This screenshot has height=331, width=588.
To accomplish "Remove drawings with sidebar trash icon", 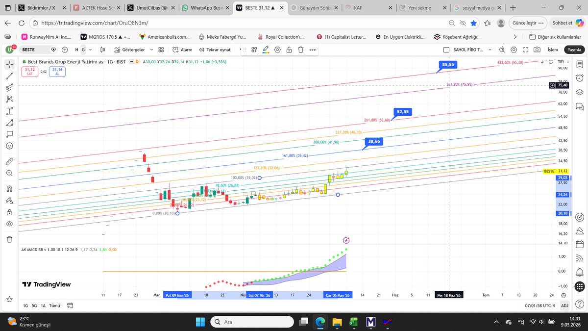I will coord(9,239).
